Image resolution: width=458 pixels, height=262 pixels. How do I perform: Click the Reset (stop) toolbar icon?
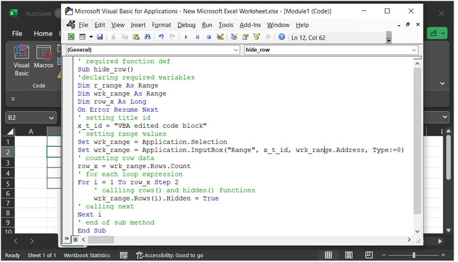pos(208,37)
